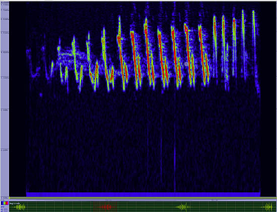Click the FFT settings text under color scale
Viewport: 277px width, 212px height.
click(x=5, y=208)
